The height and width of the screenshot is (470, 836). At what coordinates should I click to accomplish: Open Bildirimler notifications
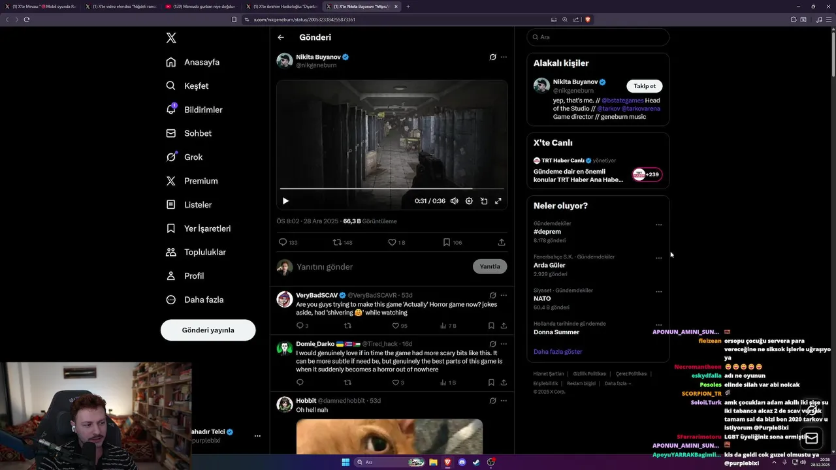click(194, 110)
